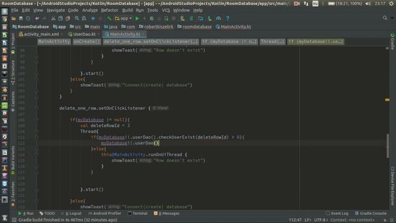Open the Run tool window
This screenshot has width=396, height=223.
[26, 213]
